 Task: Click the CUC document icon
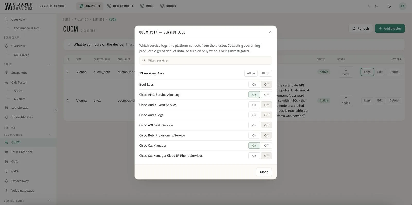[7, 162]
